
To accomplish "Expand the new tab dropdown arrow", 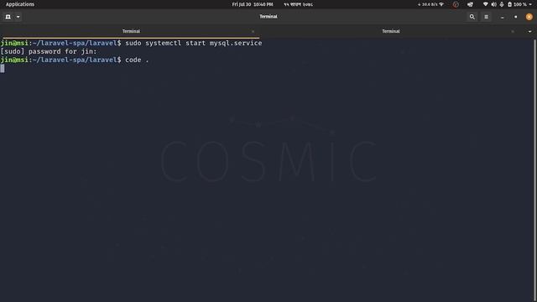I will [18, 17].
